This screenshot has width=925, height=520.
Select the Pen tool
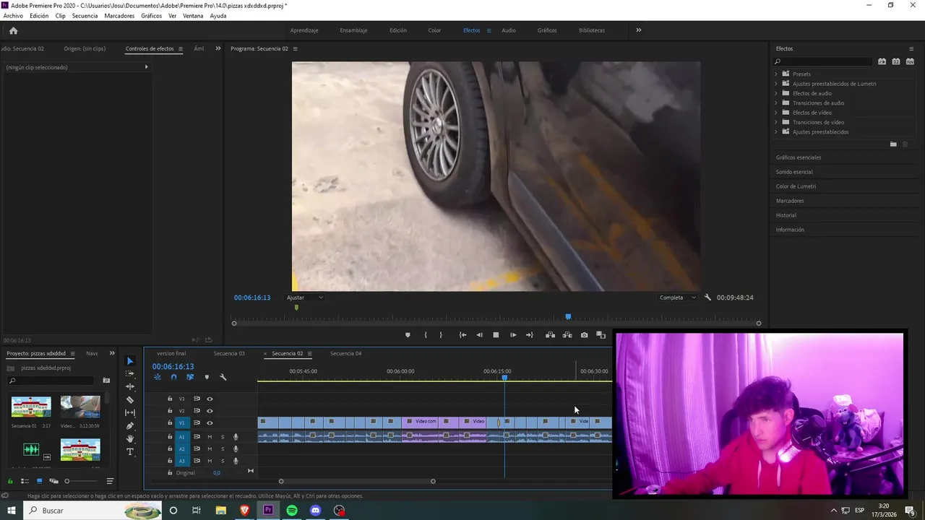[130, 426]
